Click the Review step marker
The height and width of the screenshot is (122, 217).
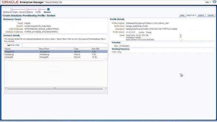(x=48, y=9)
